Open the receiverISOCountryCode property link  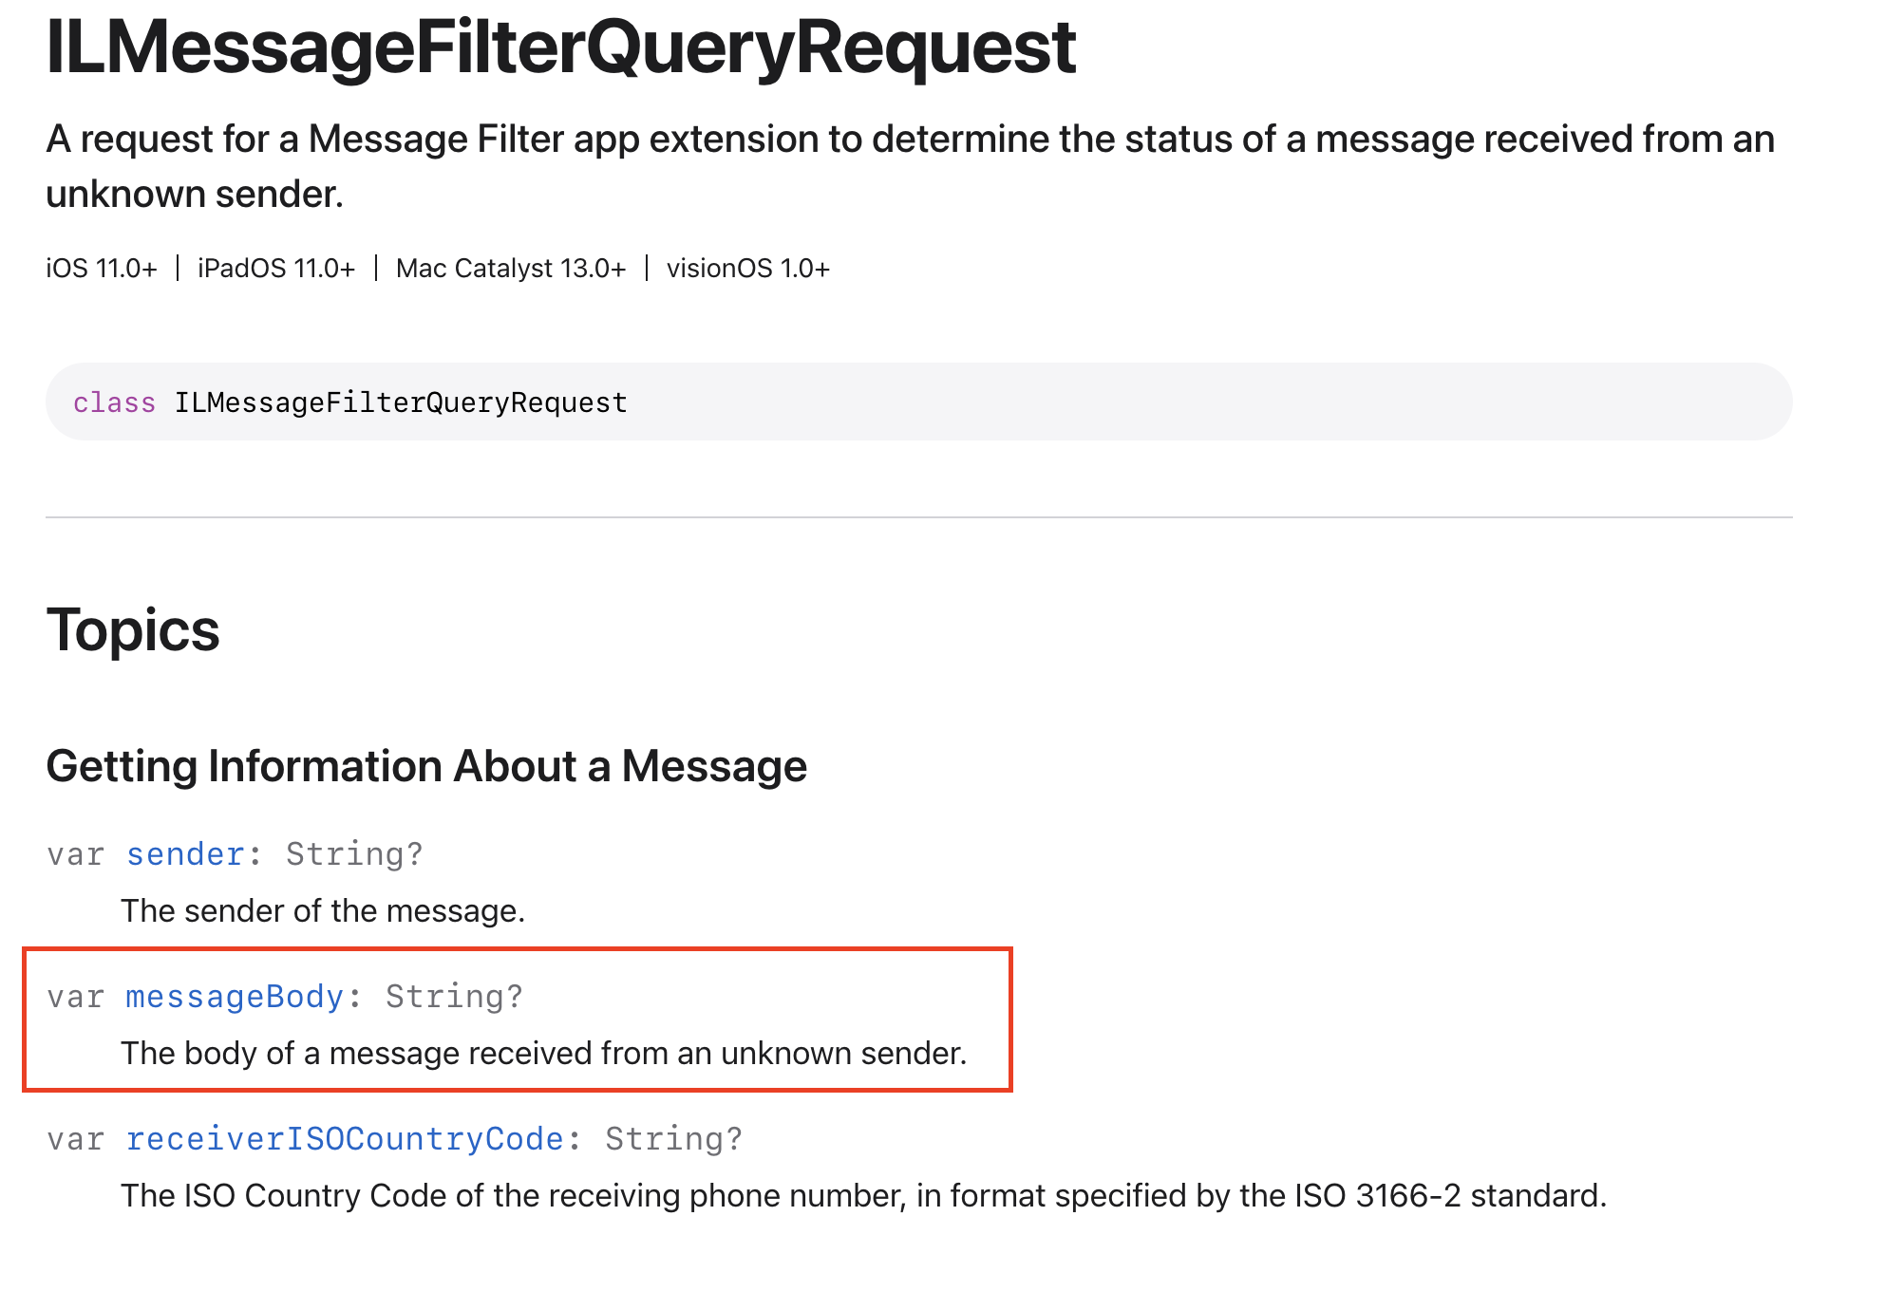coord(345,1139)
